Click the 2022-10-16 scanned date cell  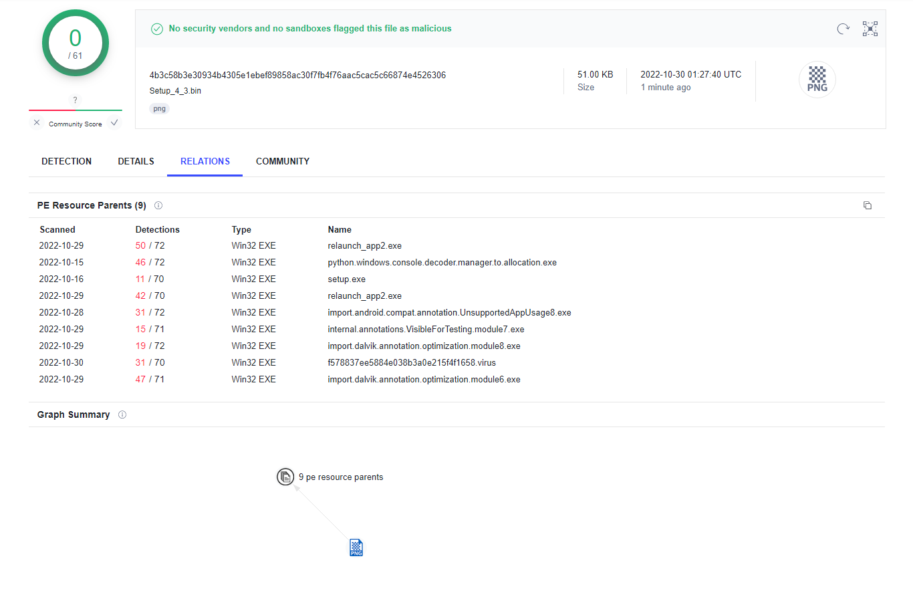point(61,279)
